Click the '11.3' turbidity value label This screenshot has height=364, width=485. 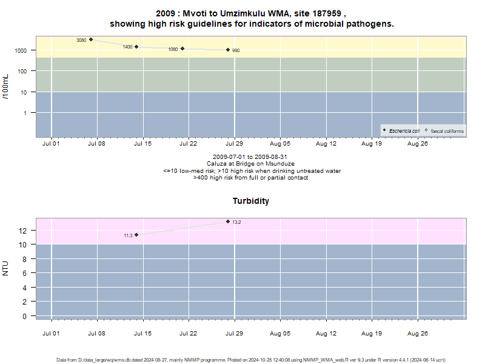[x=128, y=235]
